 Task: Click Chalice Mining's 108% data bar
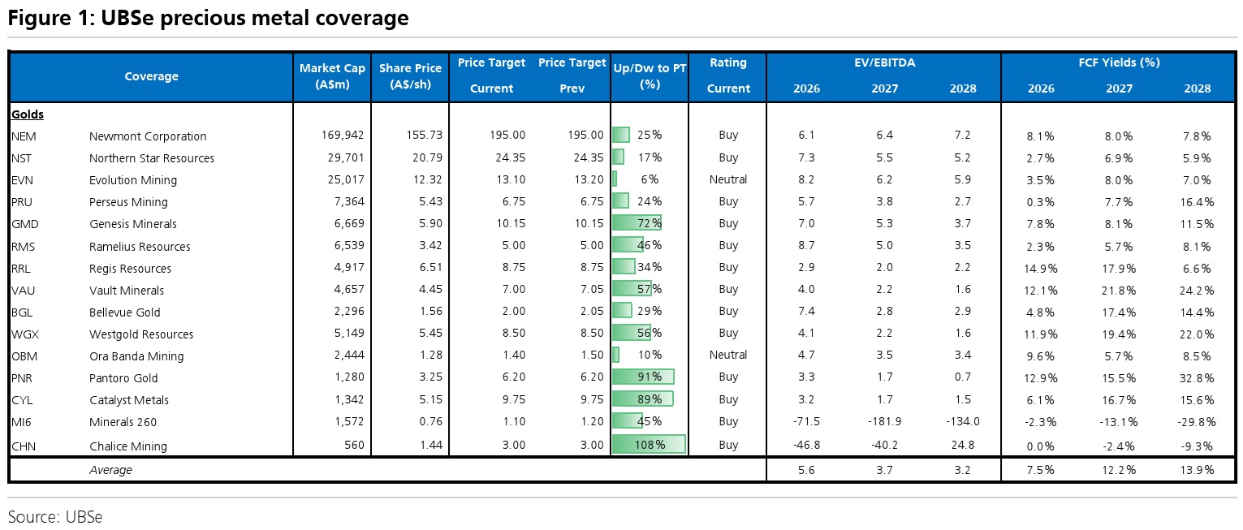point(649,444)
